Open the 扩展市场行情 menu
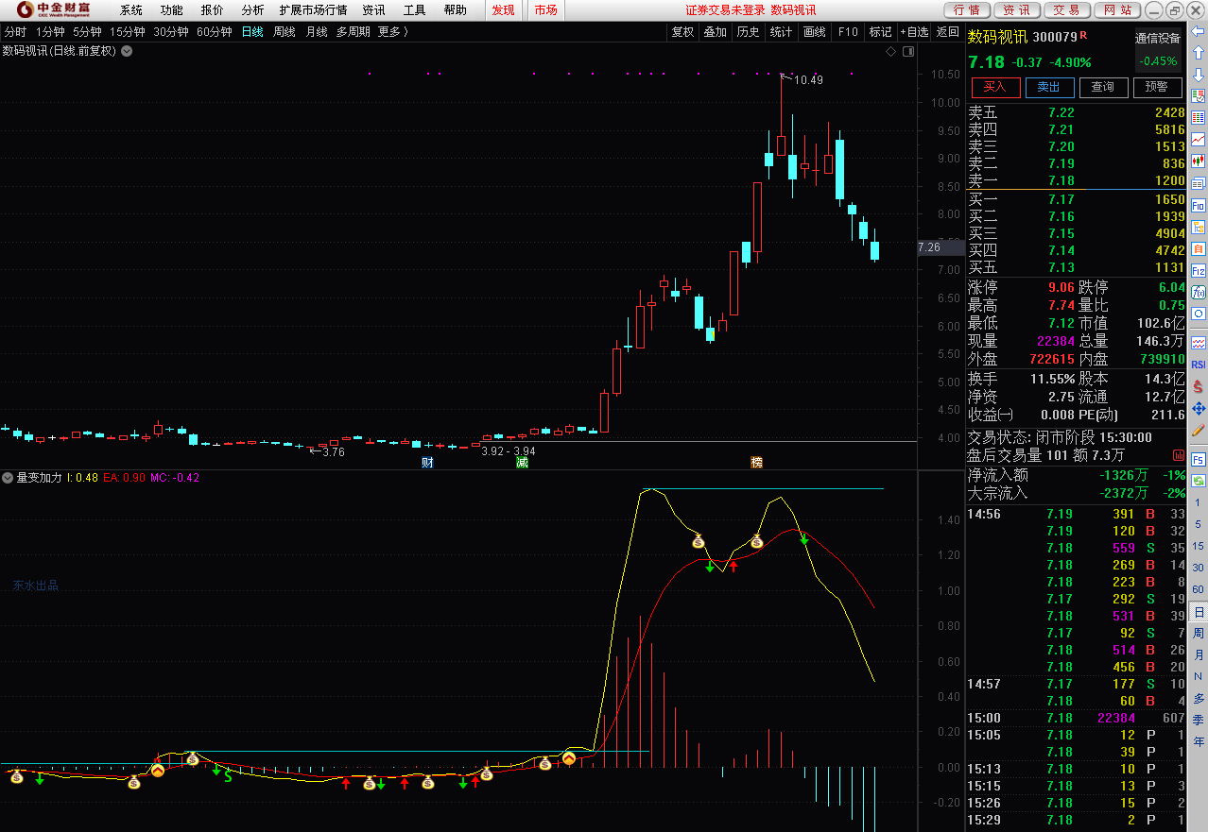Screen dimensions: 1208x832 [313, 10]
